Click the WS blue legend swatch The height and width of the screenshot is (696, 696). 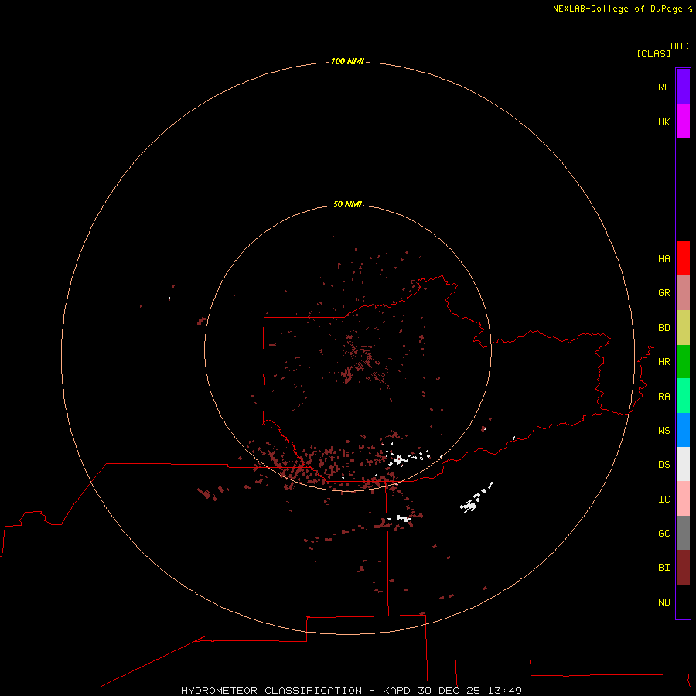(x=683, y=430)
